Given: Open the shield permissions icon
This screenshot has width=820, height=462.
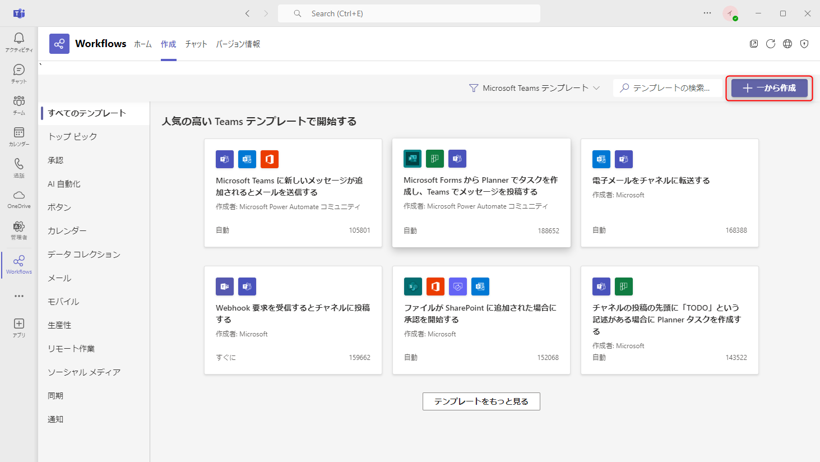Looking at the screenshot, I should tap(804, 44).
